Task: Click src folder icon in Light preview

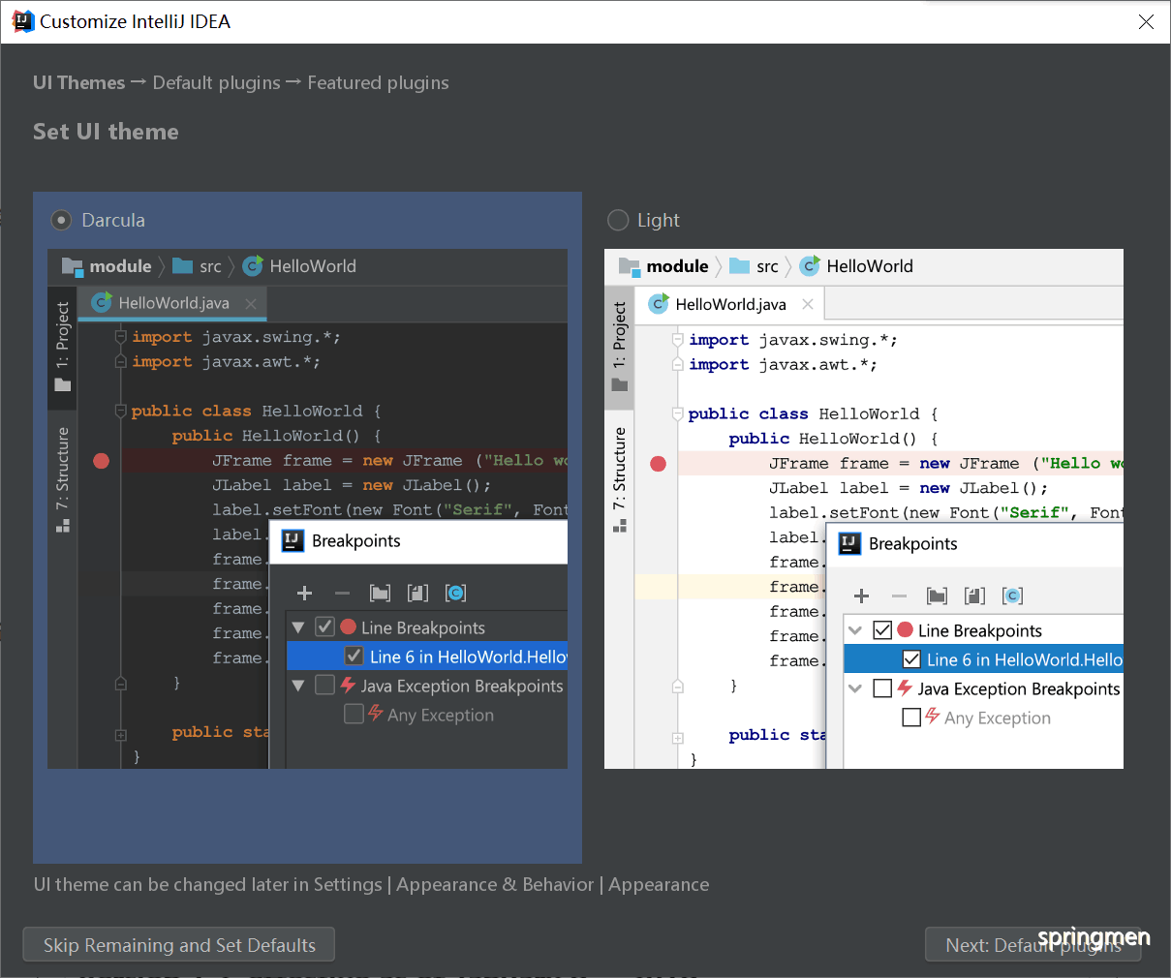Action: click(x=740, y=265)
